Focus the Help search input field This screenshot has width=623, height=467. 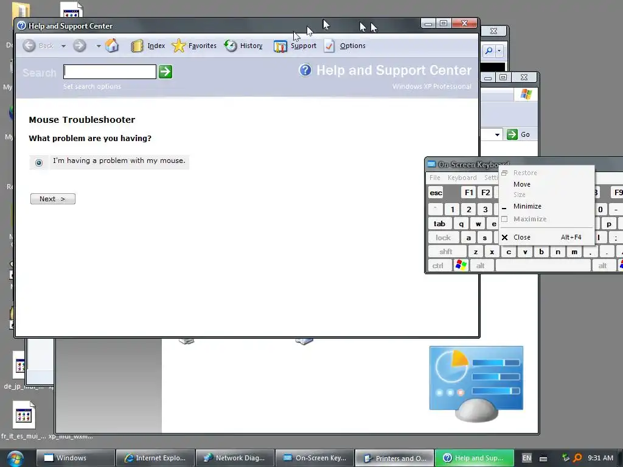(x=110, y=72)
